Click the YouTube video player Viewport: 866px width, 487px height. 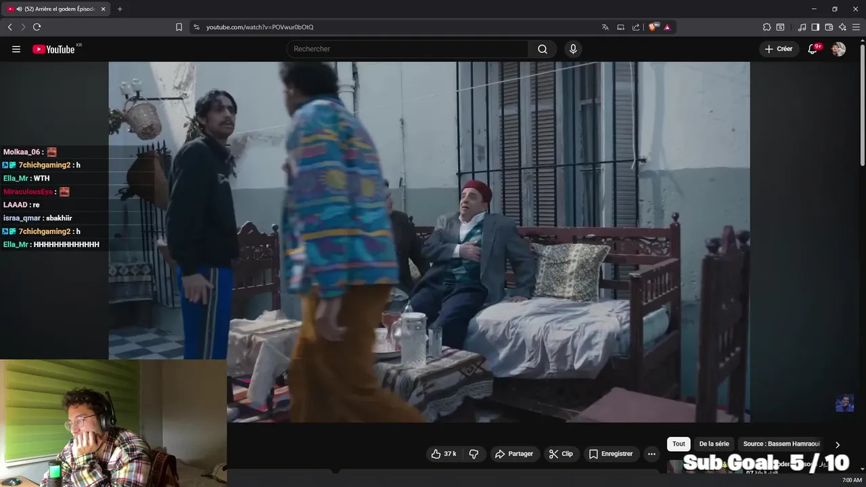click(x=429, y=241)
